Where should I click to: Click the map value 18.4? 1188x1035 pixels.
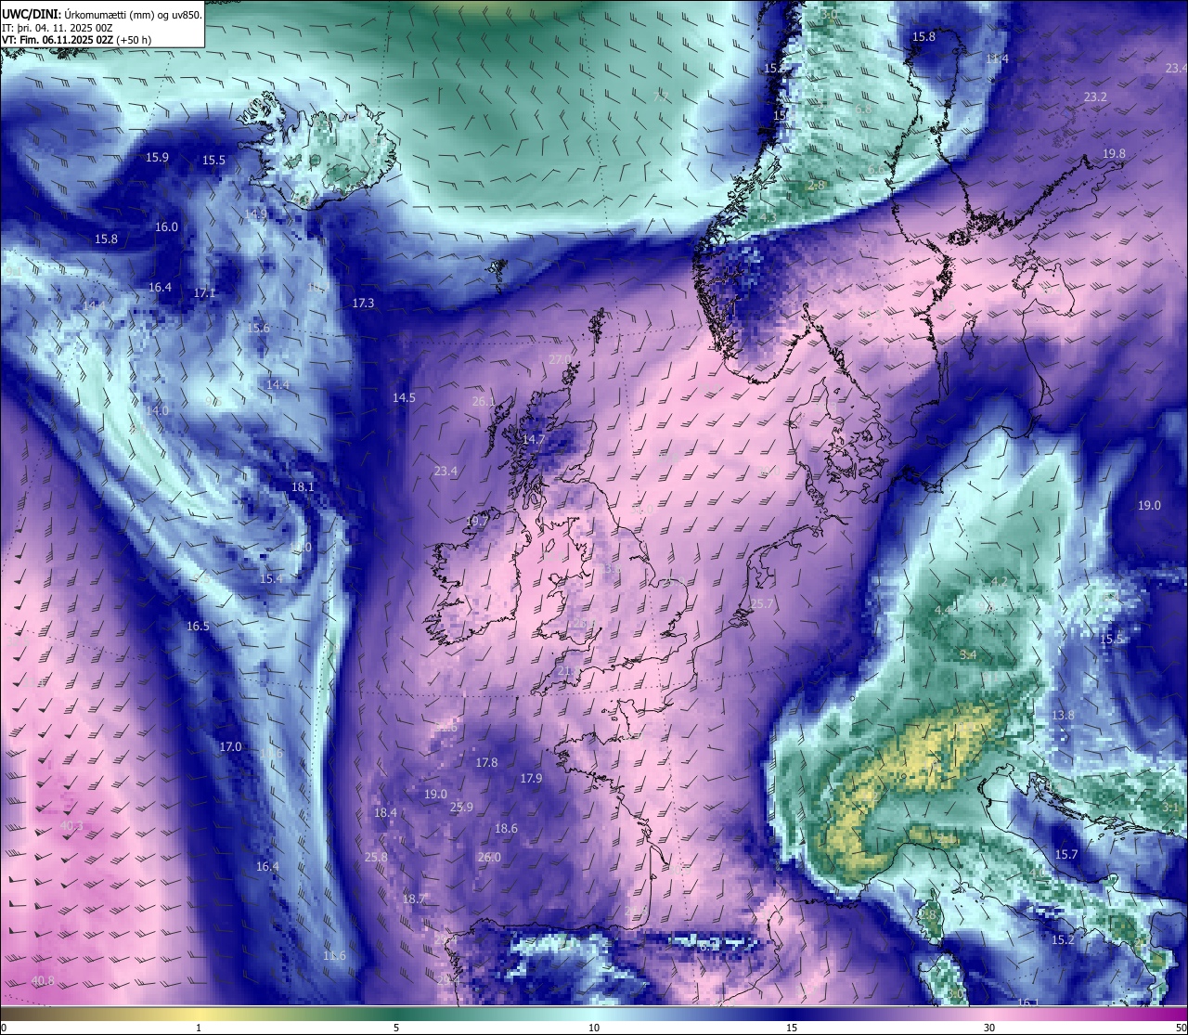[x=385, y=812]
